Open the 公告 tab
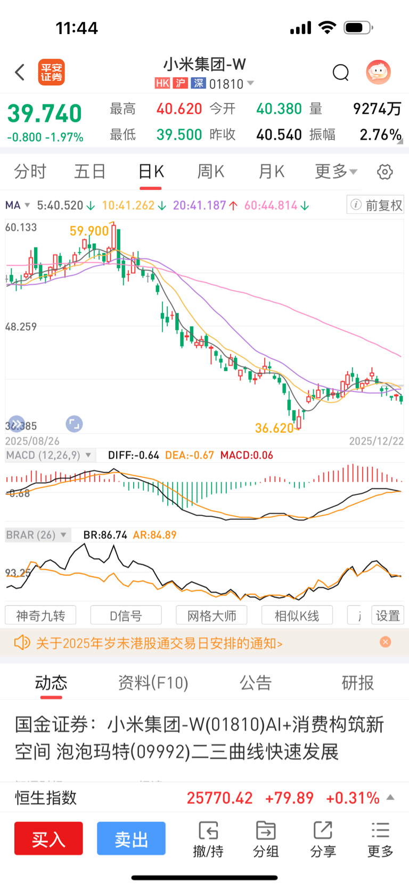Screen dimensions: 409x888 pyautogui.click(x=256, y=682)
